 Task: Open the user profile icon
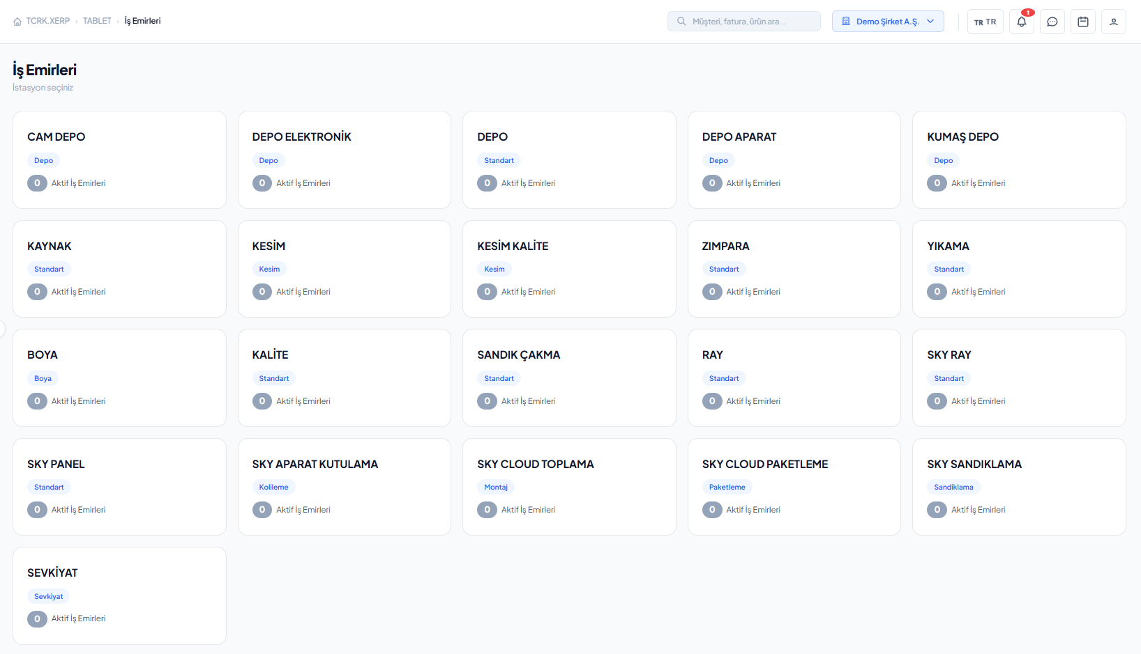pos(1113,22)
